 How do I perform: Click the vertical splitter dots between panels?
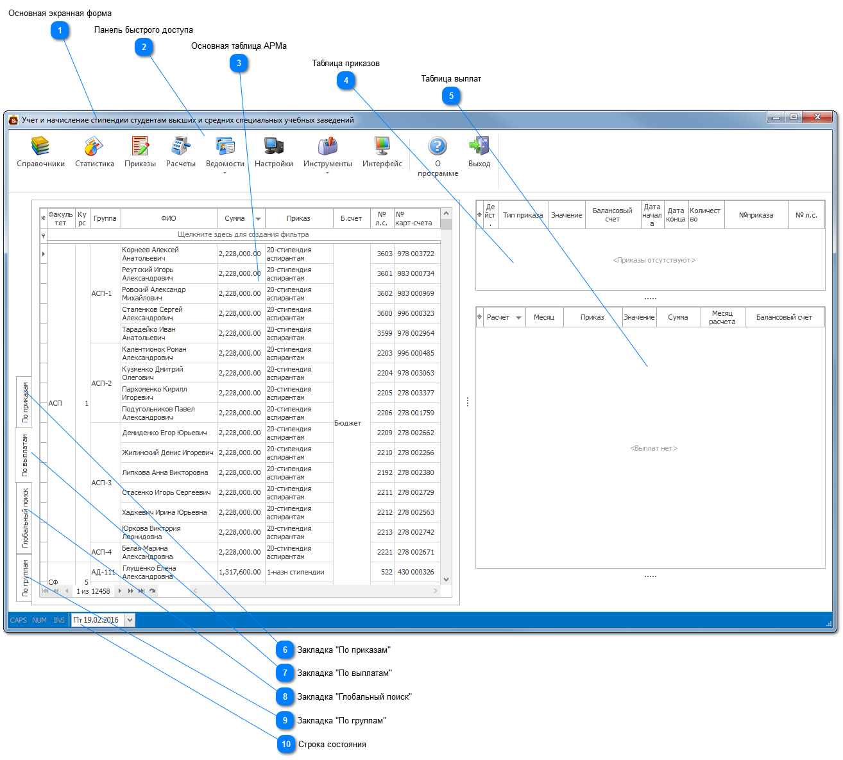pyautogui.click(x=468, y=402)
